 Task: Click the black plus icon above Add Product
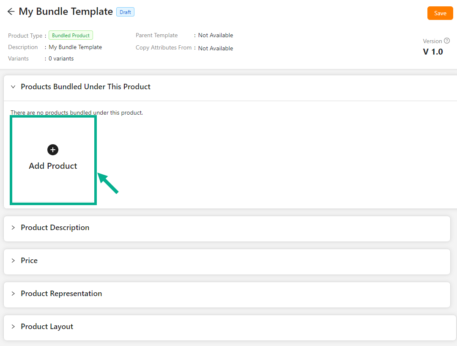click(x=53, y=150)
